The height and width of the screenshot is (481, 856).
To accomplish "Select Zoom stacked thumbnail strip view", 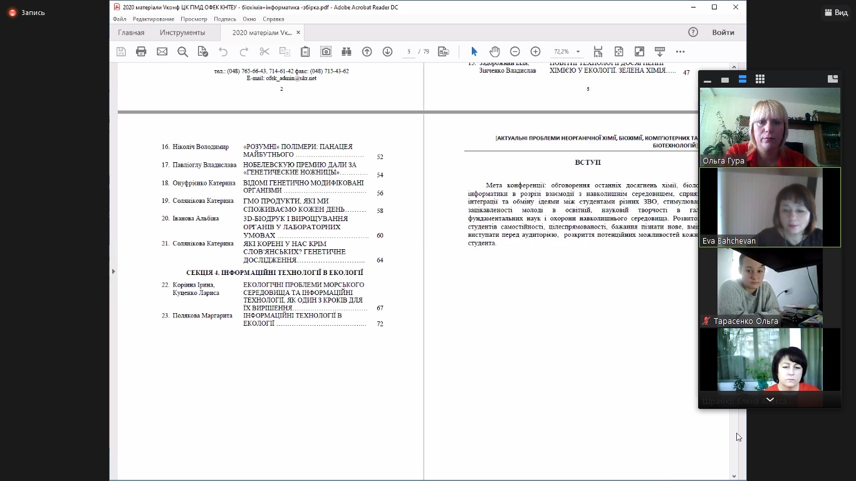I will [x=743, y=79].
